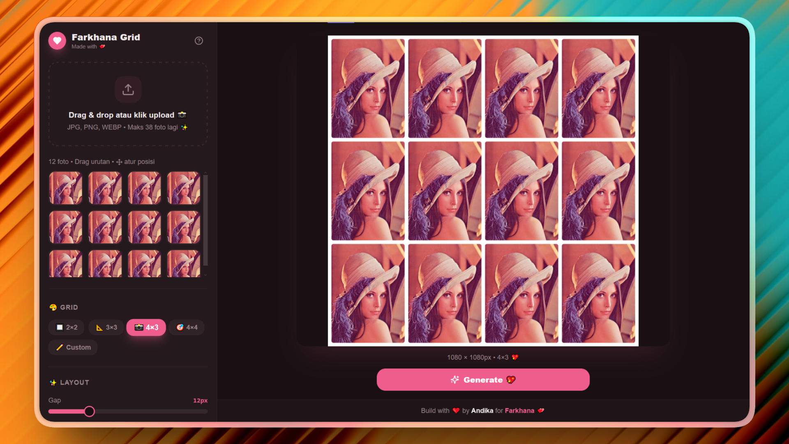The image size is (789, 444).
Task: Select the 4×4 grid option
Action: tap(187, 328)
